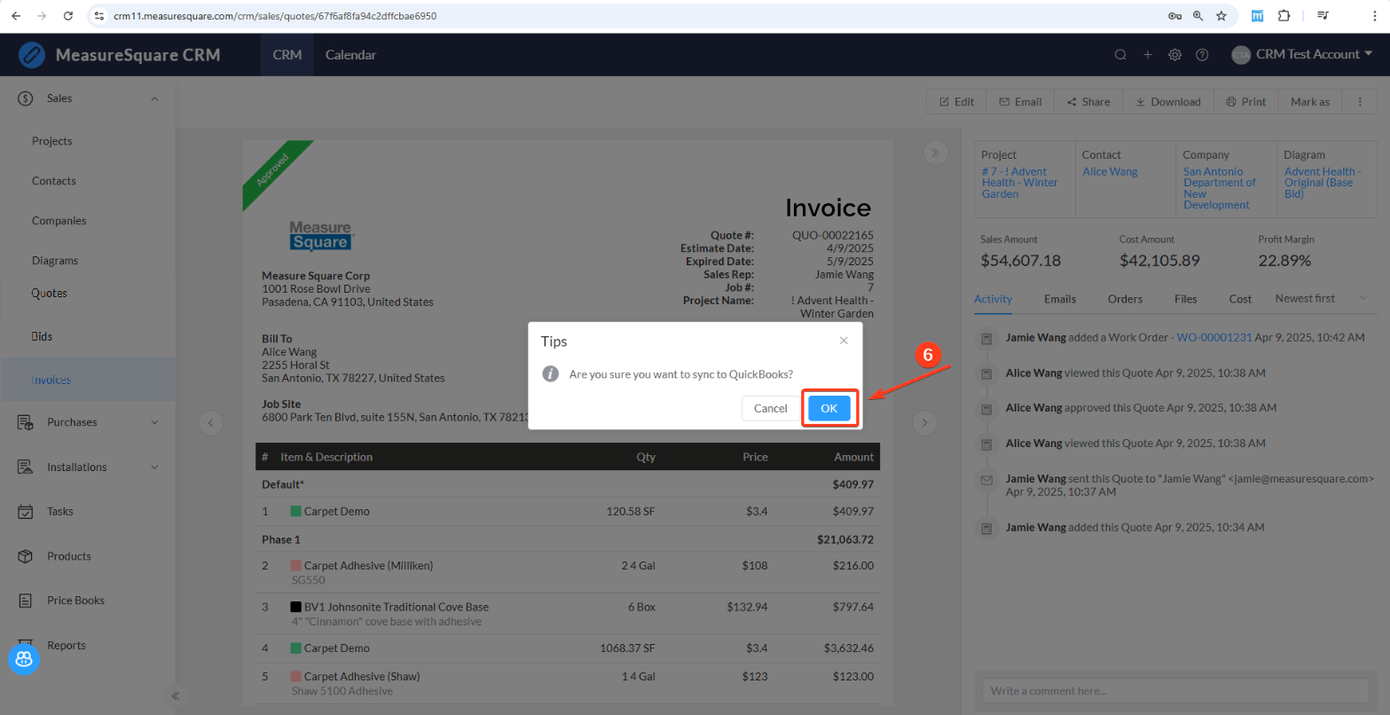
Task: Close the Tips dialog with X
Action: click(x=844, y=341)
